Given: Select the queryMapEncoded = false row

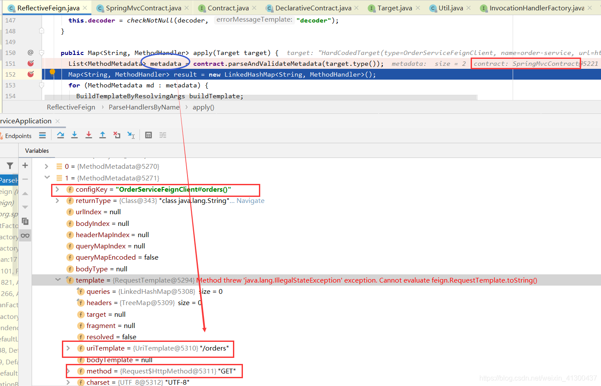Looking at the screenshot, I should (317, 257).
